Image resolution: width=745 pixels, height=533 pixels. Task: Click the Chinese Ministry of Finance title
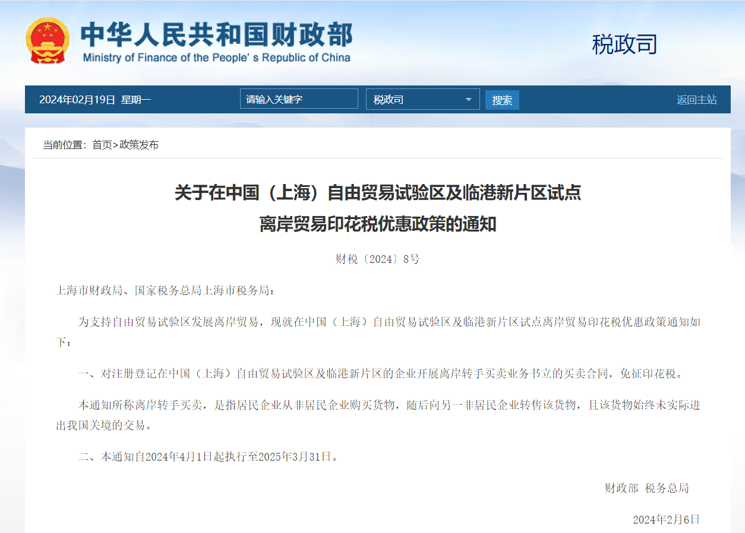click(216, 34)
